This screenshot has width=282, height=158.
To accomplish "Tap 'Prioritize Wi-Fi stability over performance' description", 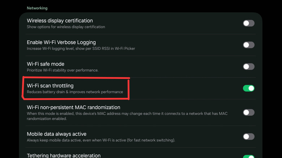I will [x=63, y=70].
